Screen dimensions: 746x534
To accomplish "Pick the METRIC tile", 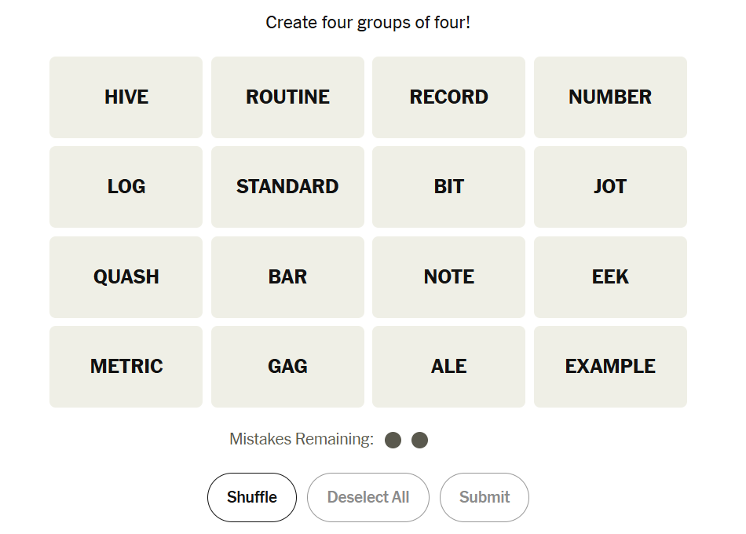I will pyautogui.click(x=126, y=367).
